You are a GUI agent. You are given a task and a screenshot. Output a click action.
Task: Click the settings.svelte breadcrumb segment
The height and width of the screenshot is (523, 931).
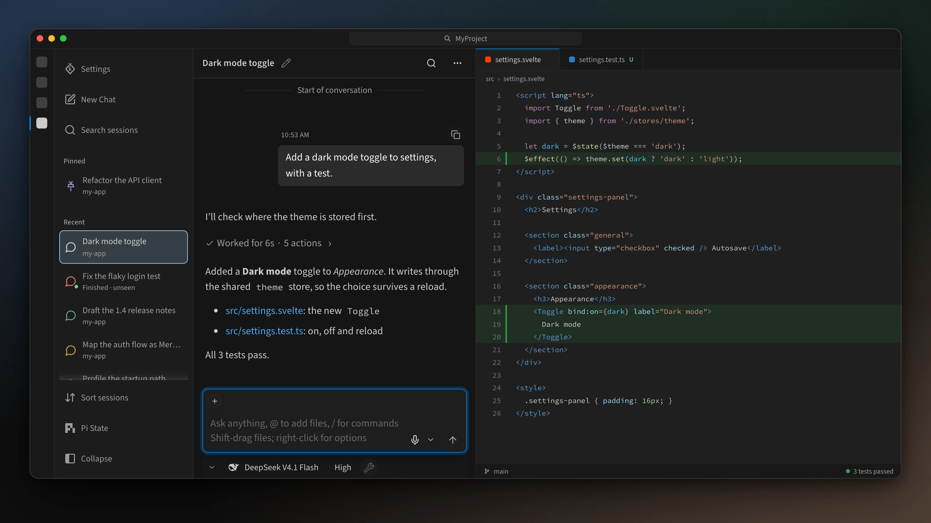pos(524,79)
